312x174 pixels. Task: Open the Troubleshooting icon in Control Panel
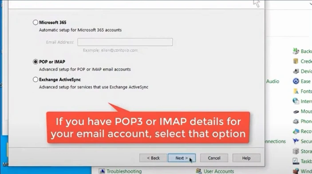[x=102, y=171]
